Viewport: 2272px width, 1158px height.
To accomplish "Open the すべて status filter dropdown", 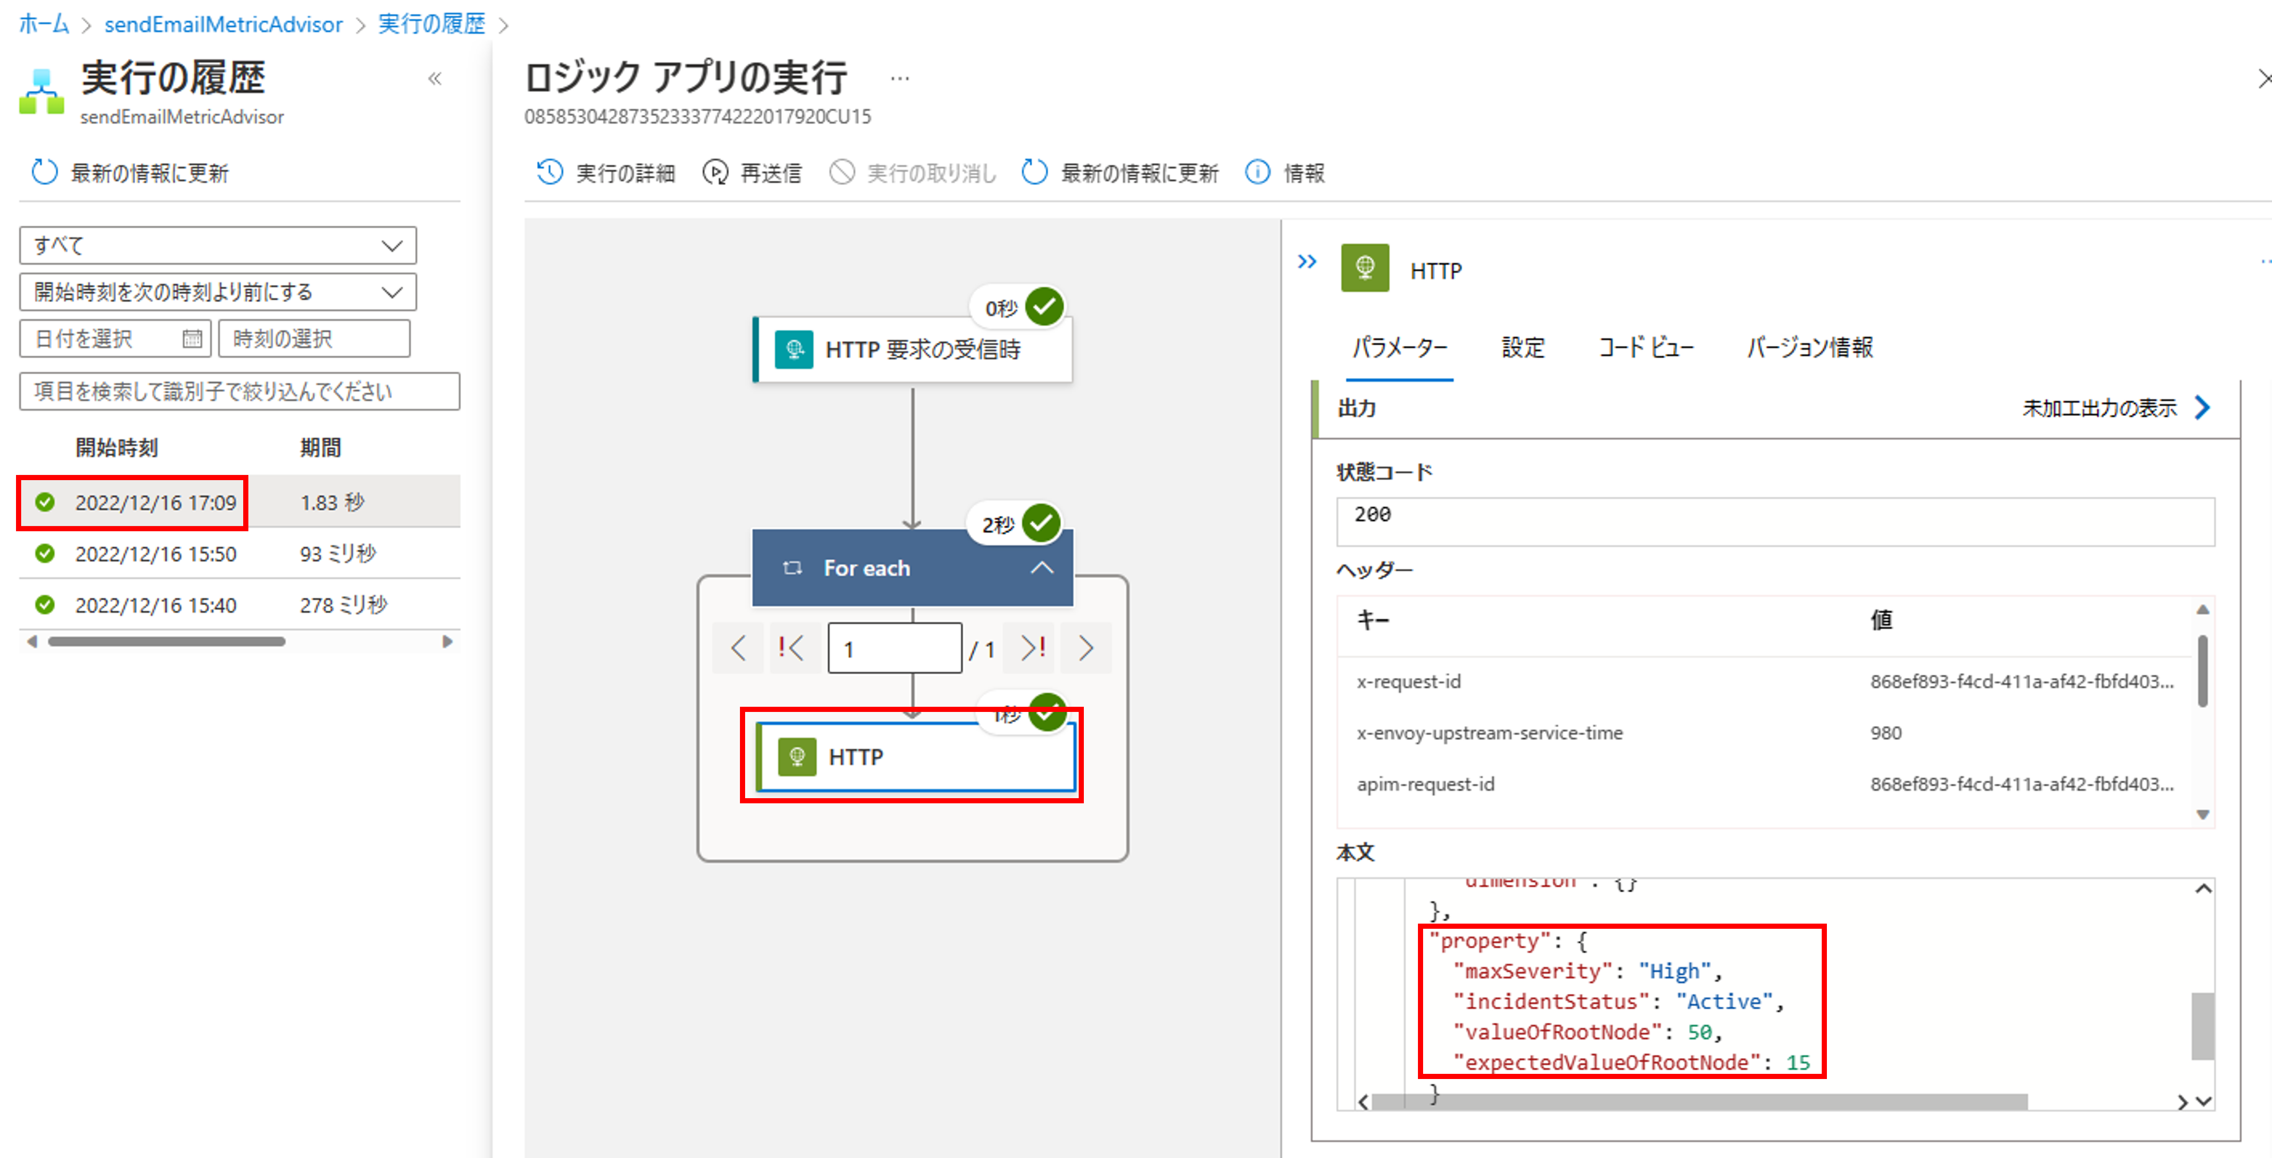I will [218, 245].
